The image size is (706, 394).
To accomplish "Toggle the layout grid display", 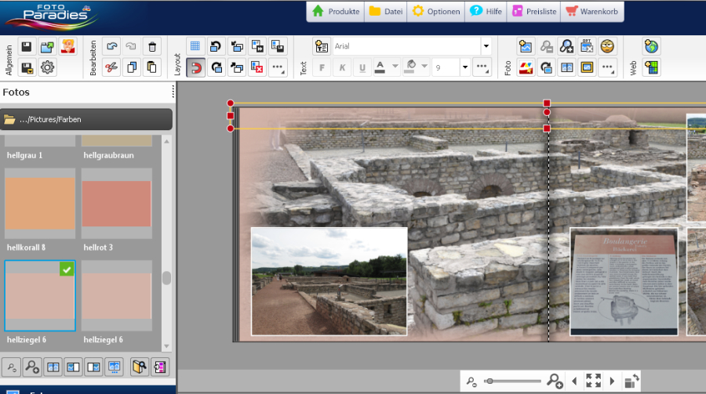I will tap(195, 47).
